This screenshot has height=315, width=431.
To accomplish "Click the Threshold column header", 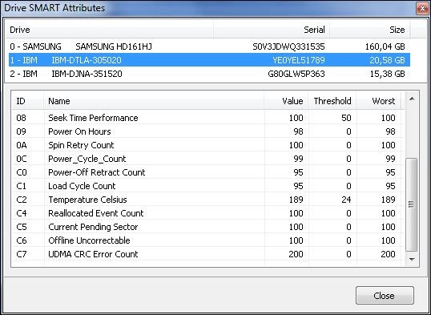I will [332, 101].
